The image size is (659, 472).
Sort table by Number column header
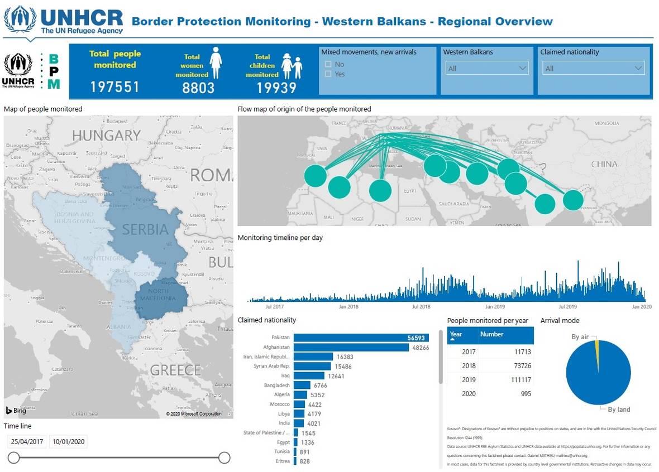[491, 334]
